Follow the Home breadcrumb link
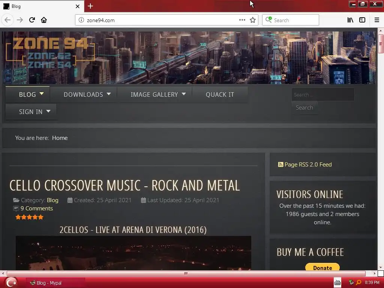 [60, 138]
